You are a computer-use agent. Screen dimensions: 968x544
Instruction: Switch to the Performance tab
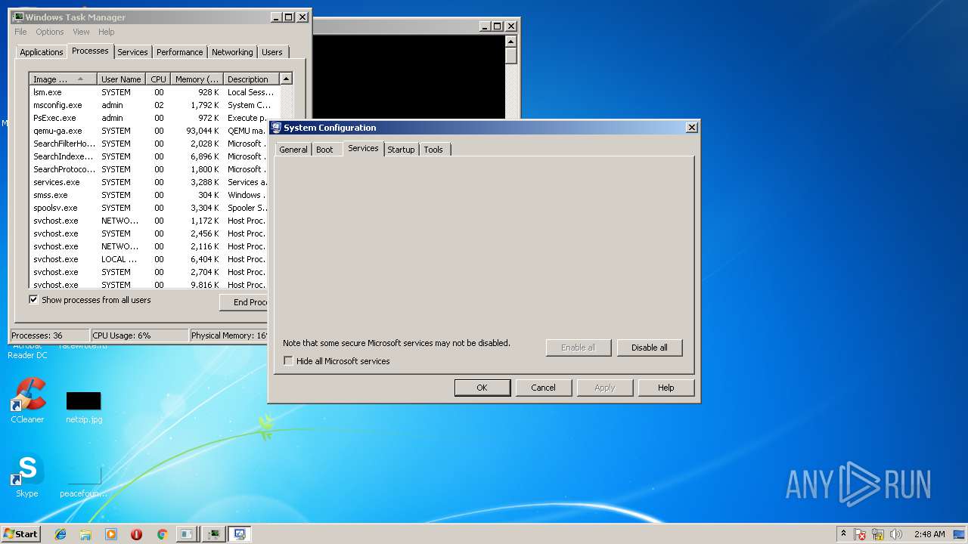click(x=180, y=52)
